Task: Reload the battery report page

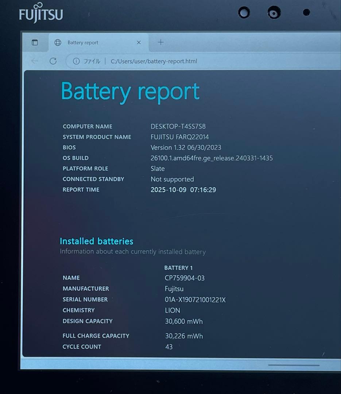Action: click(53, 61)
